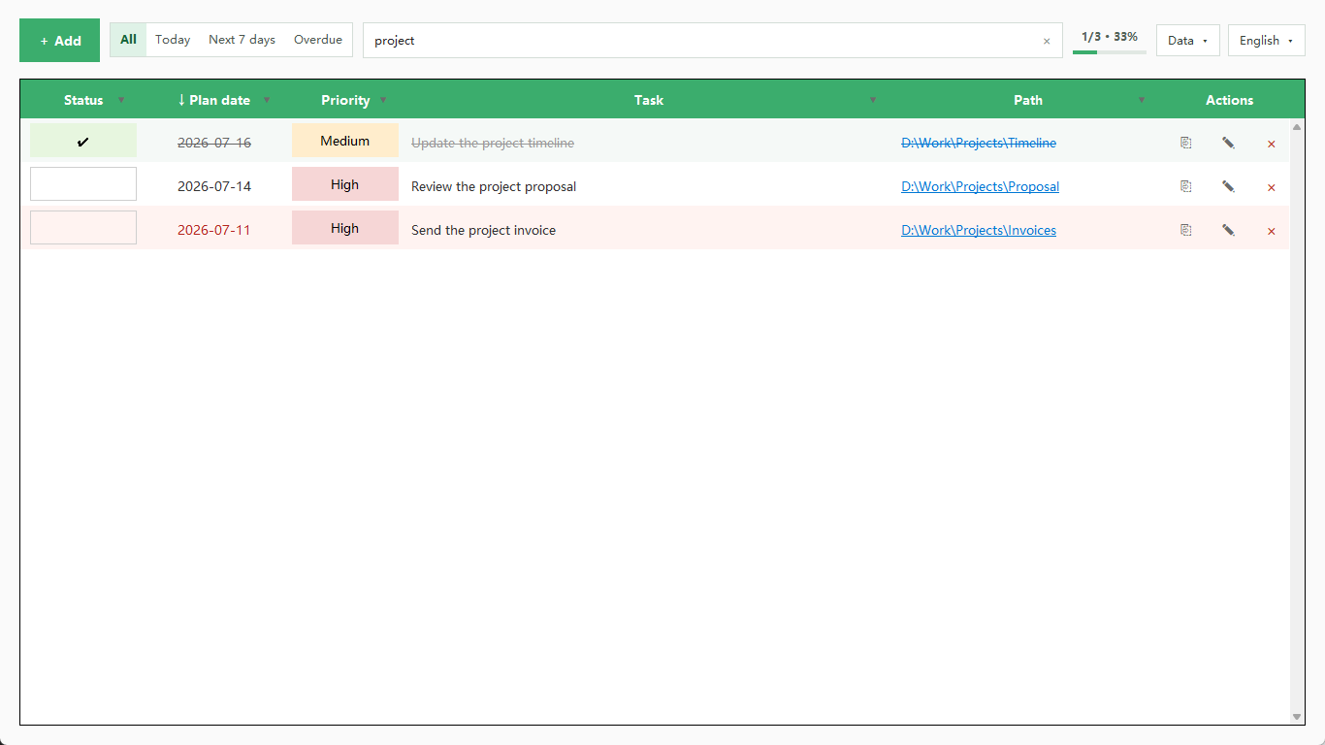Image resolution: width=1325 pixels, height=745 pixels.
Task: Click High priority badge of Review proposal
Action: click(345, 184)
